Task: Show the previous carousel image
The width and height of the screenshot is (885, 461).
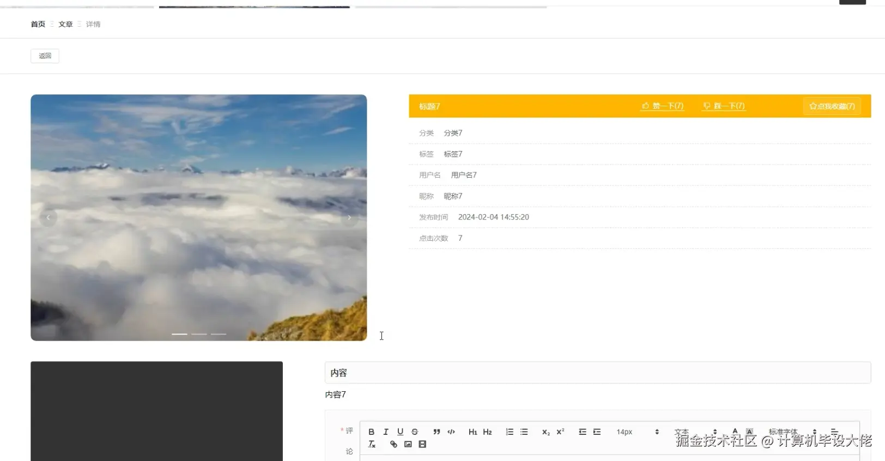Action: (x=49, y=217)
